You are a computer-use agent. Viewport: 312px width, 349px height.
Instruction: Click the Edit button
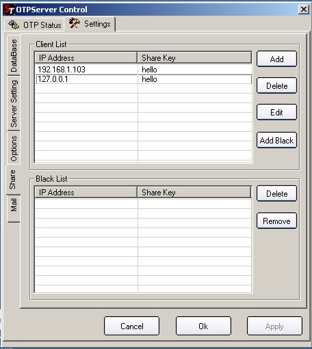[x=276, y=112]
